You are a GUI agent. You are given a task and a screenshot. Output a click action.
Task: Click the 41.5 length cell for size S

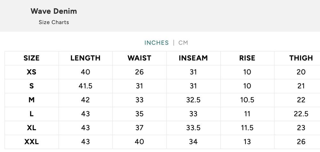point(85,86)
